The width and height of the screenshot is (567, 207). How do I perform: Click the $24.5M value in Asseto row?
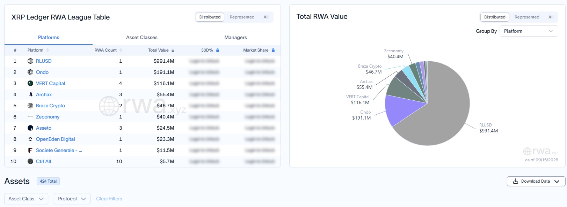[x=166, y=128]
